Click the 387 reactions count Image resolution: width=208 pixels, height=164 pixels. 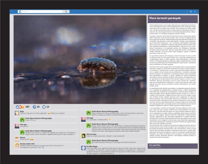[27, 107]
